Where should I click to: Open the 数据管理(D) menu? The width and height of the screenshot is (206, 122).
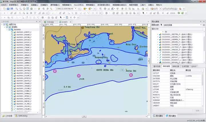point(13,5)
